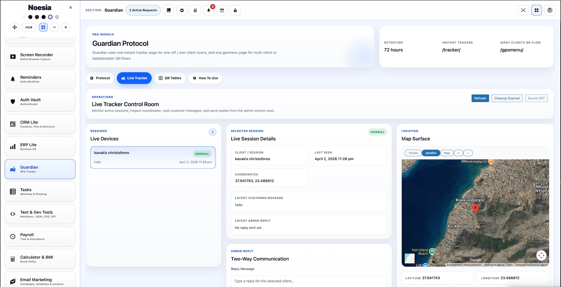Open the hamburger menu next to Noesia
The width and height of the screenshot is (561, 287).
pos(71,8)
